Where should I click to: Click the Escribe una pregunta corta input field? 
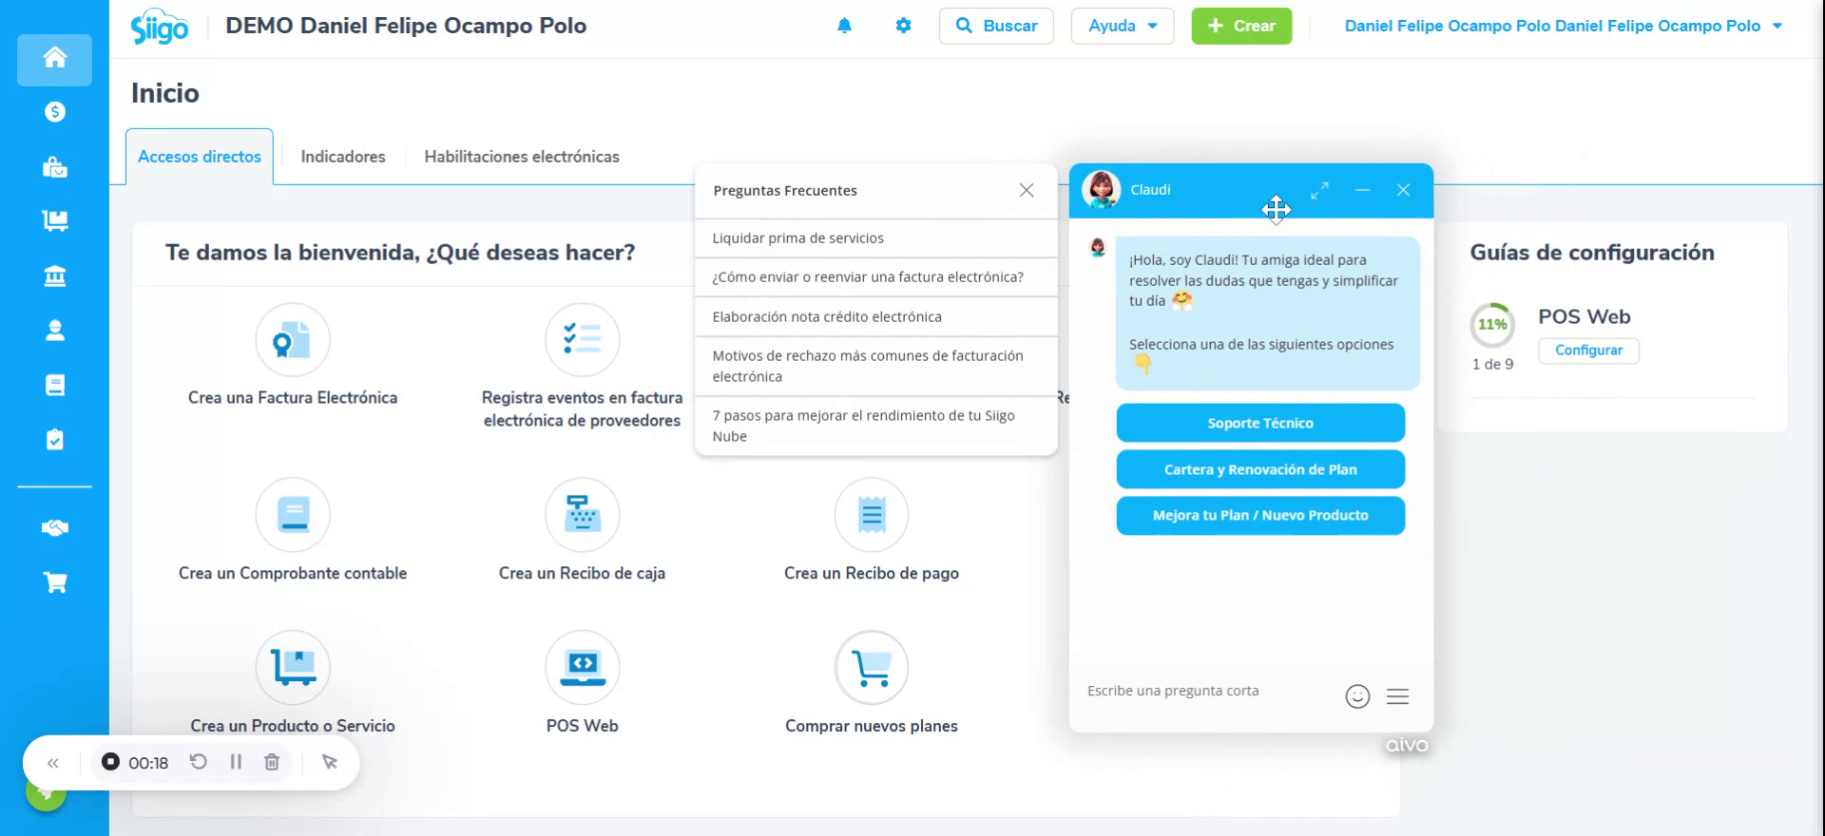click(x=1207, y=692)
